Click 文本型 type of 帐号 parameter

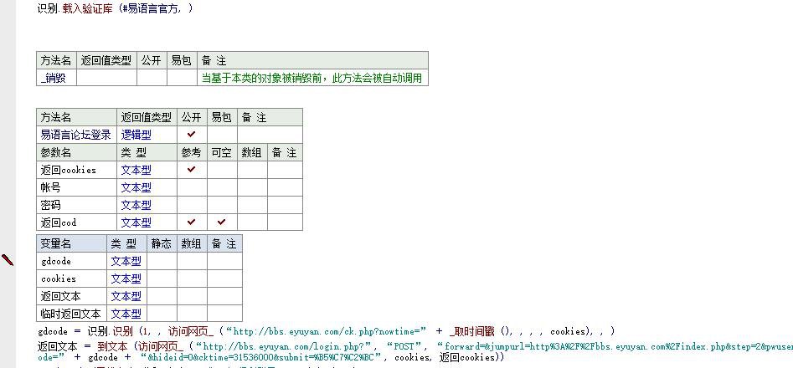pos(136,187)
